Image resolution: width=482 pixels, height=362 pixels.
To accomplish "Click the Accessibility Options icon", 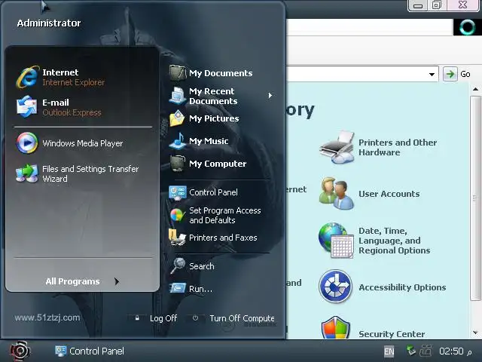I will pos(335,287).
